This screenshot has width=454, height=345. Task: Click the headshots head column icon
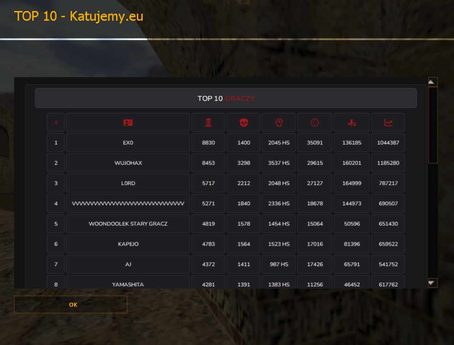279,122
